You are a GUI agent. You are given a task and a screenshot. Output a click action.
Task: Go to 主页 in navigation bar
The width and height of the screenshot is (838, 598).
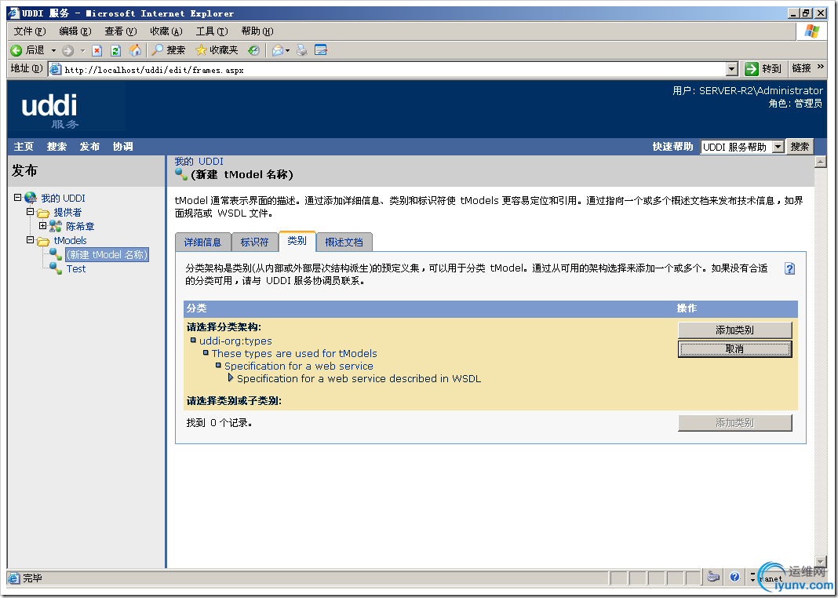pyautogui.click(x=24, y=147)
